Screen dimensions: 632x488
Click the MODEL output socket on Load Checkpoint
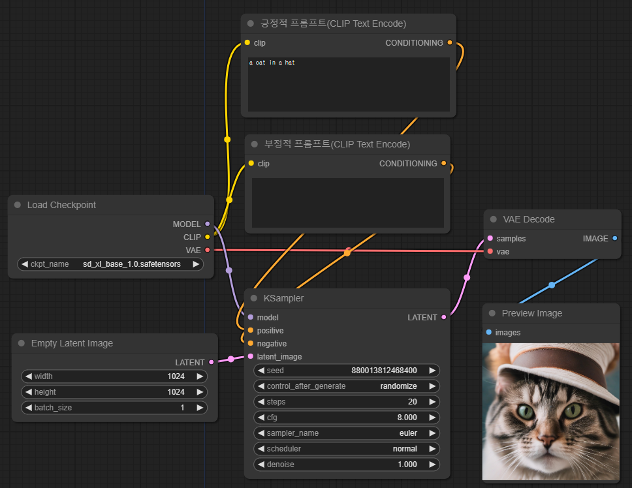(207, 224)
